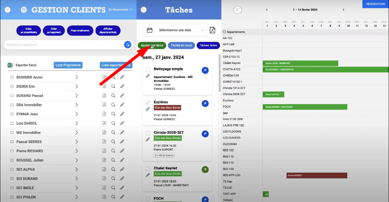Click the RÉSERVATION button

tap(375, 4)
